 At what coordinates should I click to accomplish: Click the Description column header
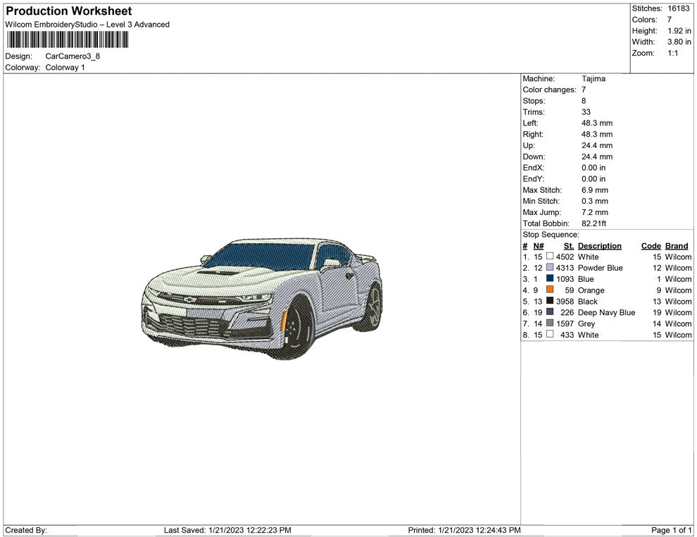click(x=599, y=246)
